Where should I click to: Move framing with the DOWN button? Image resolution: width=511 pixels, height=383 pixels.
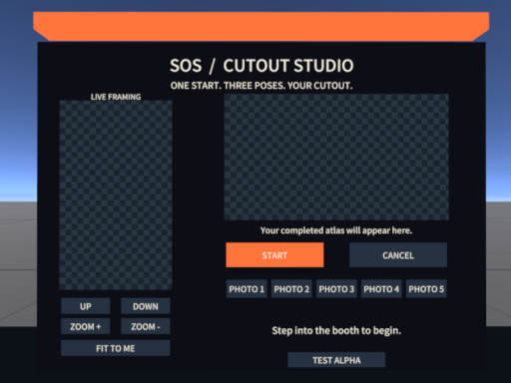[146, 306]
